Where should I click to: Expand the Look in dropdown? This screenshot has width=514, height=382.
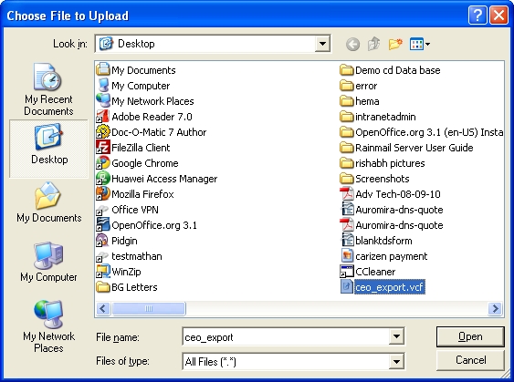(x=322, y=44)
